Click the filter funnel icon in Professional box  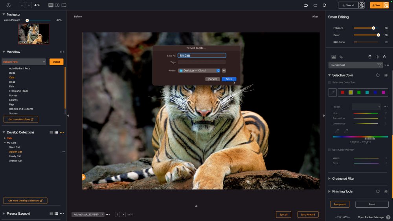380,65
